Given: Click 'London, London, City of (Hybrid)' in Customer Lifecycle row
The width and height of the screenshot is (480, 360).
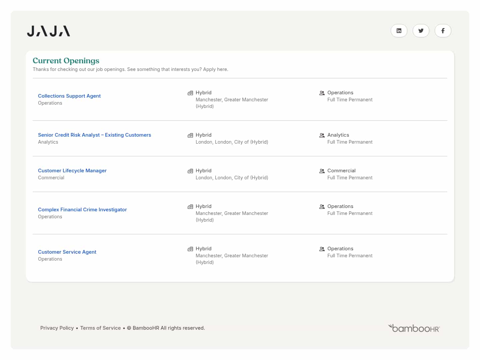Looking at the screenshot, I should pos(232,178).
